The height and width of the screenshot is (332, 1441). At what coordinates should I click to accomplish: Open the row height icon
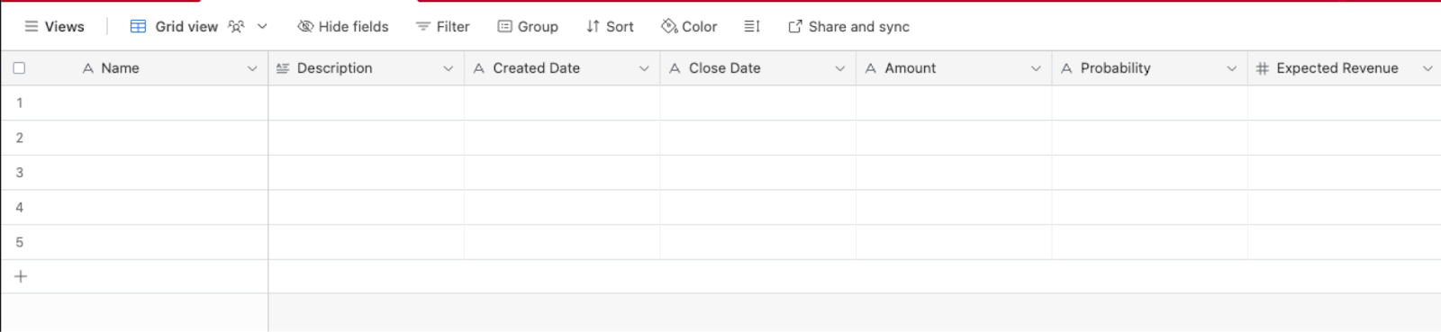(x=752, y=27)
